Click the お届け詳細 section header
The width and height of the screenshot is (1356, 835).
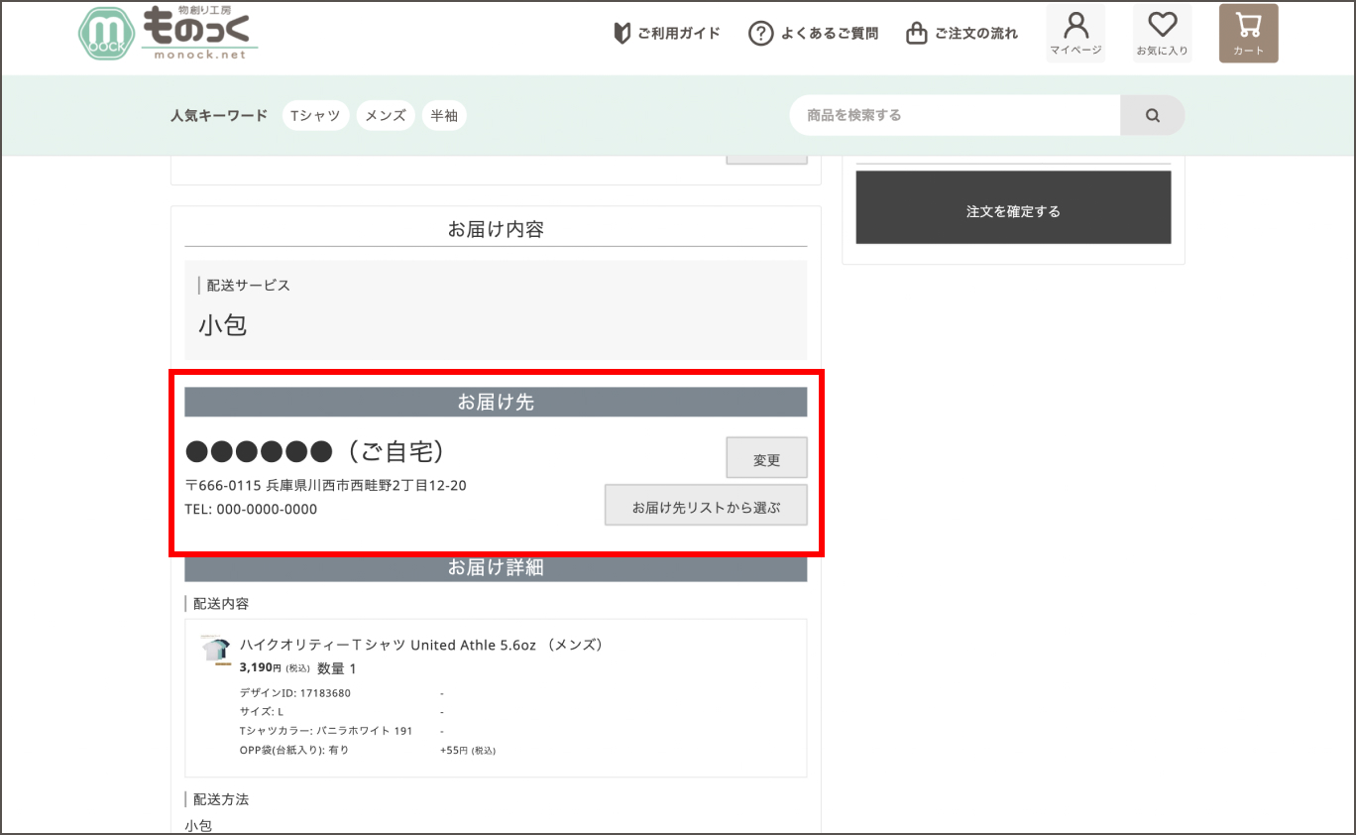496,568
